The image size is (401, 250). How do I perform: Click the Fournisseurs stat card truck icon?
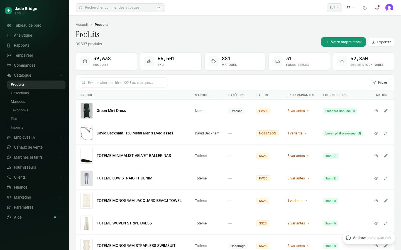click(x=278, y=61)
